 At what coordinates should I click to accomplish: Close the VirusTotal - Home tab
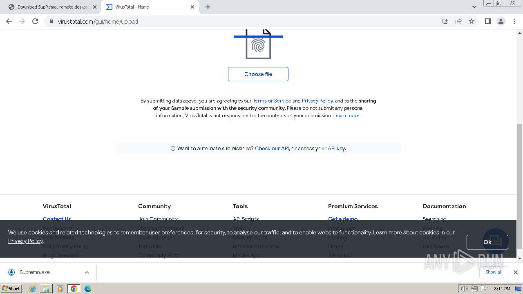pyautogui.click(x=192, y=7)
